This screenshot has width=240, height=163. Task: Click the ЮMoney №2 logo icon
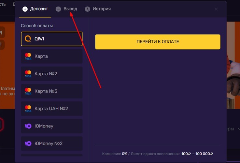tap(28, 143)
